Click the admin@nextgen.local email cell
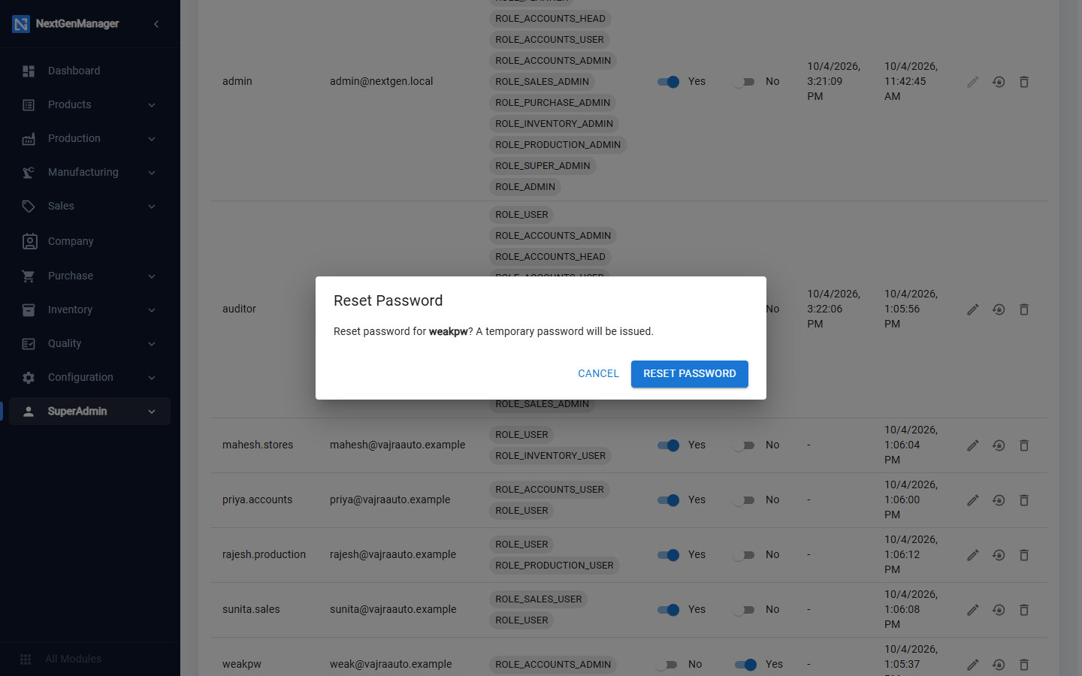The height and width of the screenshot is (676, 1082). 381,81
